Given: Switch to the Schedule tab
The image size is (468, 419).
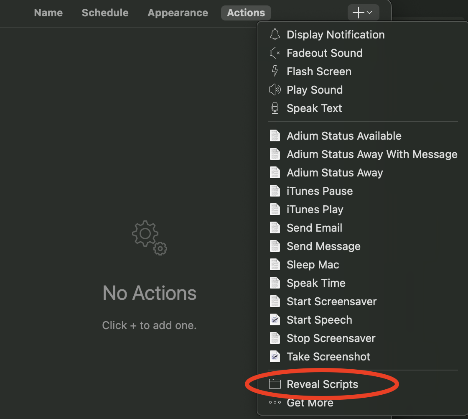Looking at the screenshot, I should 105,13.
